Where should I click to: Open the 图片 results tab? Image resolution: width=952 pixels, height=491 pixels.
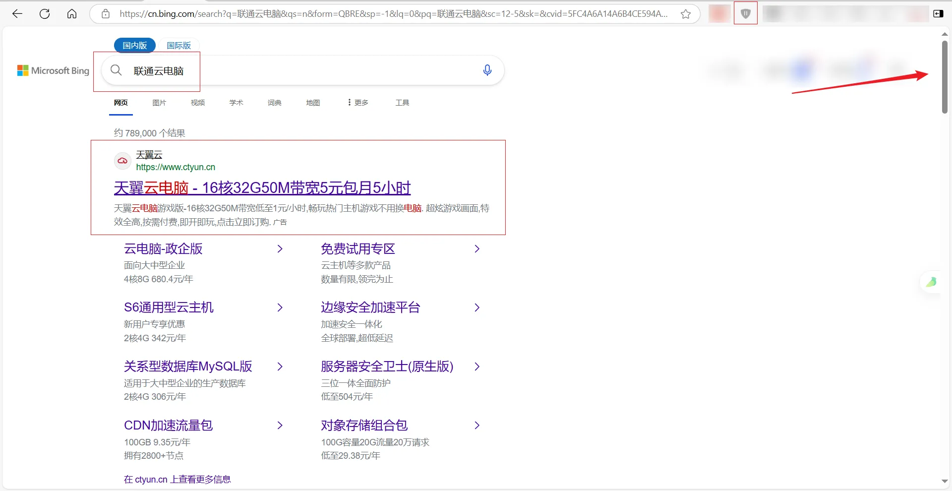(x=159, y=103)
